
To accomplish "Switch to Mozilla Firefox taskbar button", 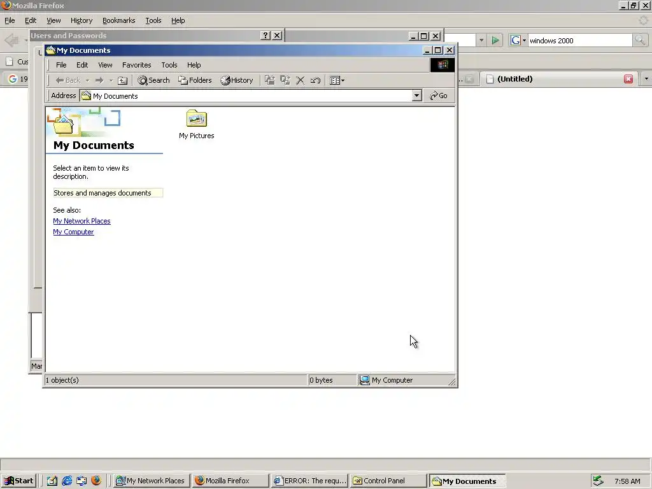I will point(230,481).
